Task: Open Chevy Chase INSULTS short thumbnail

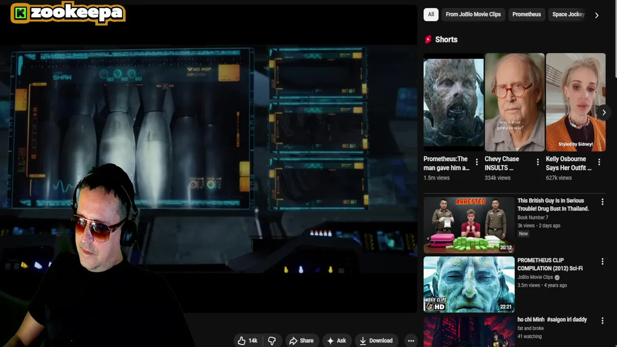Action: 515,102
